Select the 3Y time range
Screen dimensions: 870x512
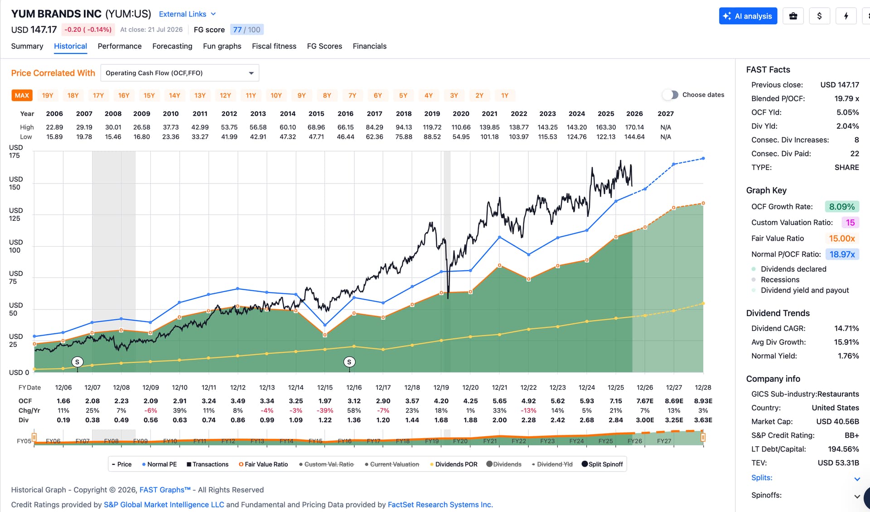coord(454,95)
